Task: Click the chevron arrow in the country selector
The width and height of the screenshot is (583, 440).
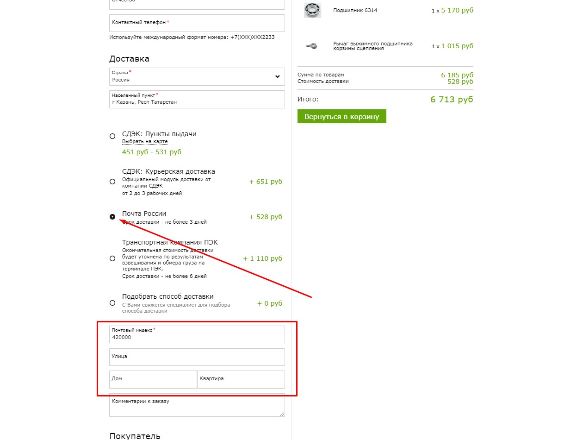Action: (x=277, y=76)
